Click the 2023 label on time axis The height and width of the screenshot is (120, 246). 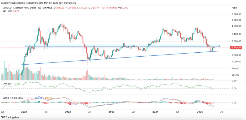coord(112,112)
